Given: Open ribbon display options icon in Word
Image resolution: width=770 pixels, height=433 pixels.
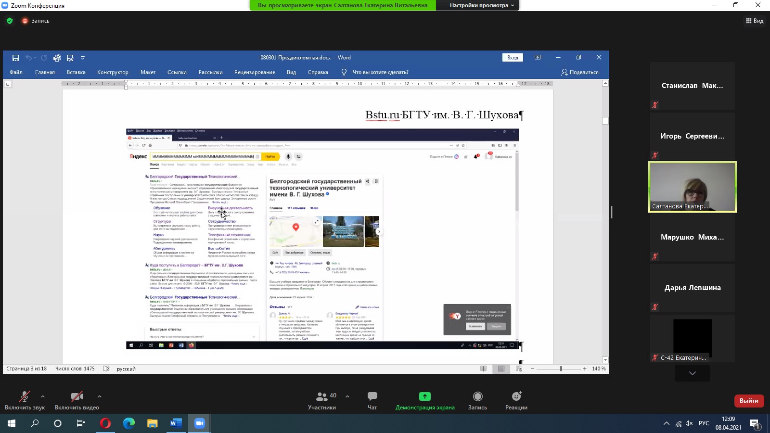Looking at the screenshot, I should point(538,57).
